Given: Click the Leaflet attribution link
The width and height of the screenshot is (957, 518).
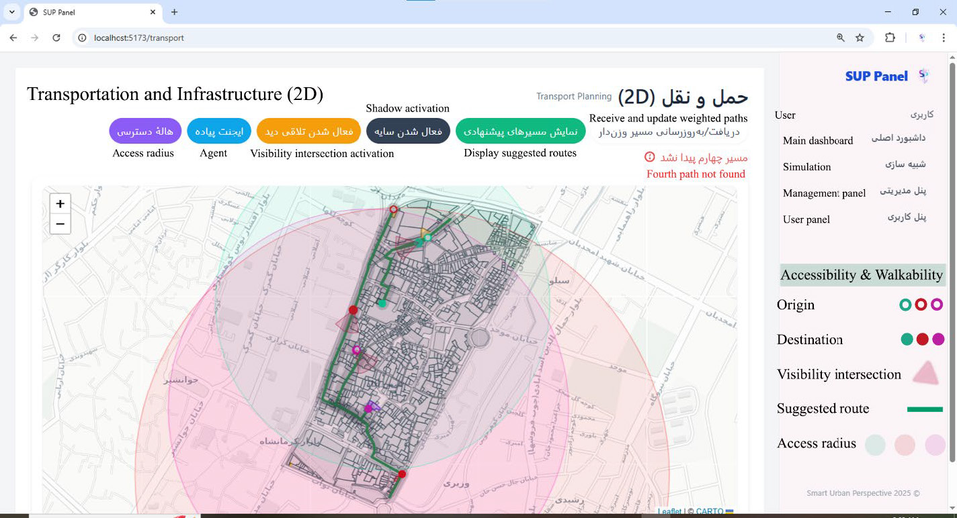Looking at the screenshot, I should [669, 512].
